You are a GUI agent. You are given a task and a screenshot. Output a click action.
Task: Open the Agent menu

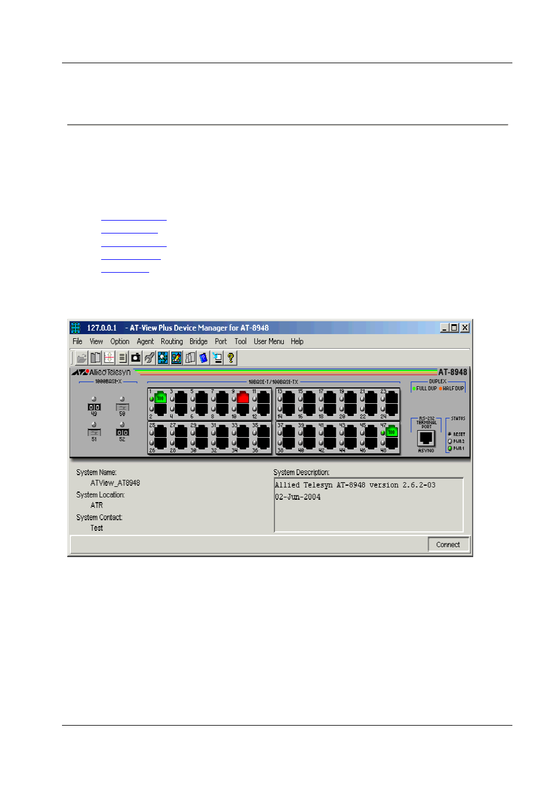click(x=145, y=342)
